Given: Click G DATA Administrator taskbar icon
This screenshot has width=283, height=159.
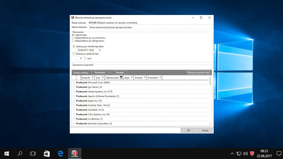Looking at the screenshot, I should 75,153.
